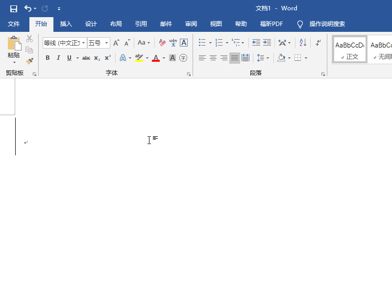Open the 审阅 tab
This screenshot has width=392, height=294.
[x=191, y=24]
